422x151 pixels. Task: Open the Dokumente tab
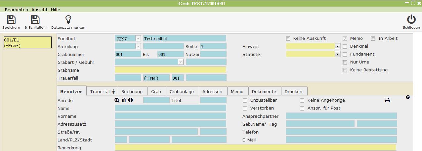click(264, 92)
